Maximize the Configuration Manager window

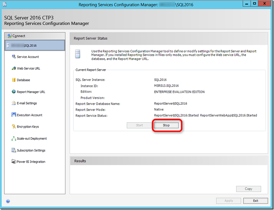[x=255, y=3]
